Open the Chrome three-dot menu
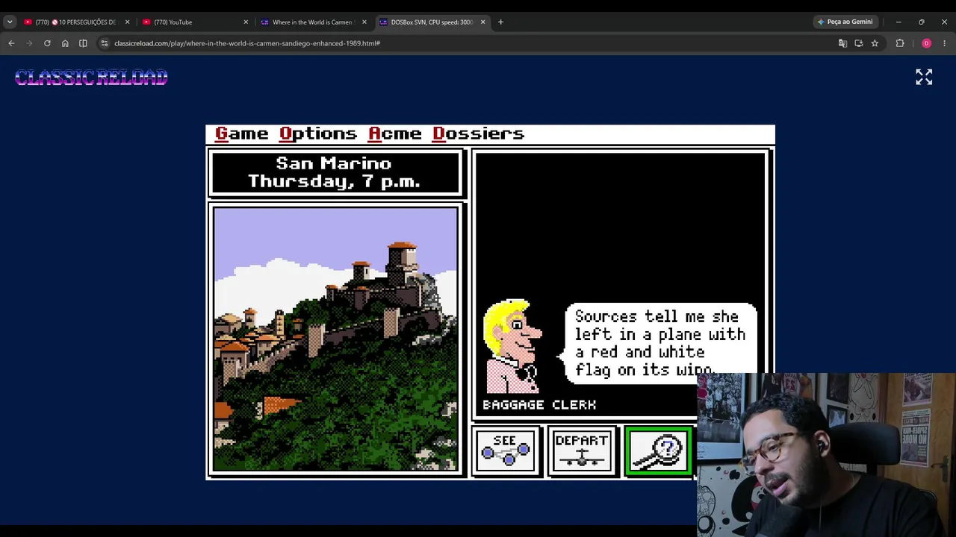This screenshot has width=956, height=537. pos(944,43)
